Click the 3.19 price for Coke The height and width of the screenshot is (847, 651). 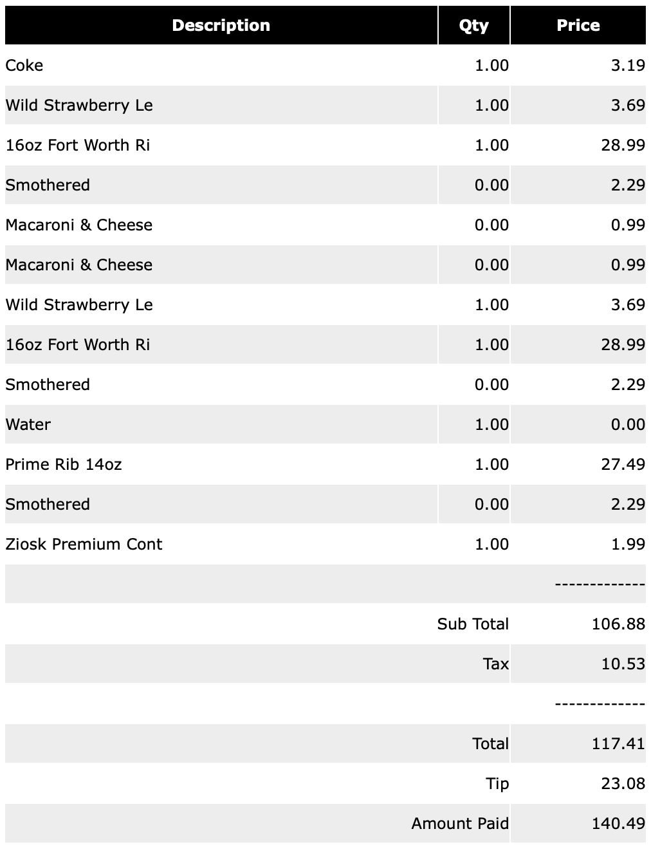628,66
